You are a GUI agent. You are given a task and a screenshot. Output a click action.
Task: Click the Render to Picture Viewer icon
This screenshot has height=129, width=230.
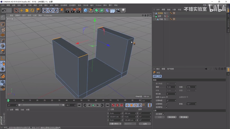[73, 11]
